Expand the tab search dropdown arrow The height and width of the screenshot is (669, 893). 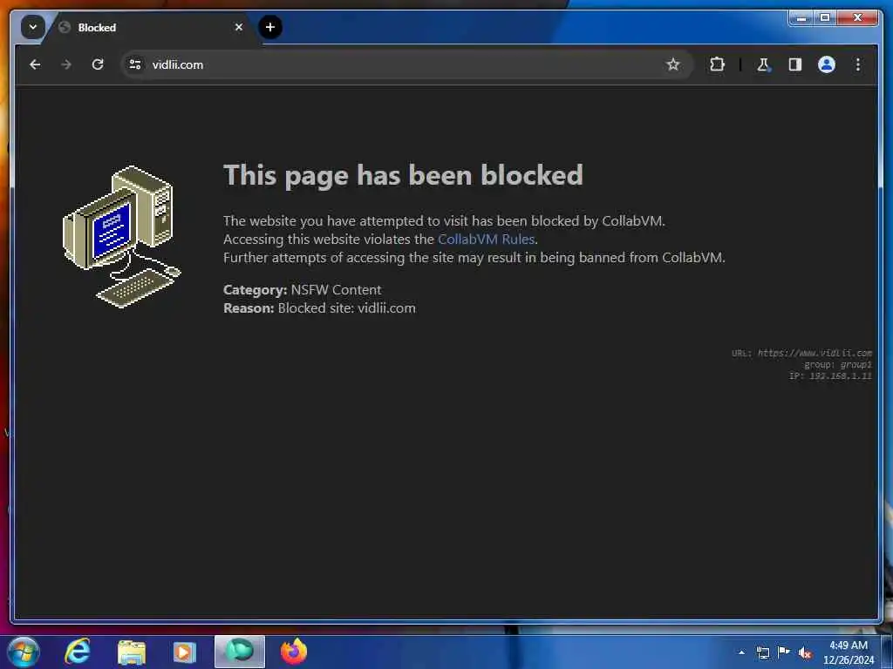[33, 27]
